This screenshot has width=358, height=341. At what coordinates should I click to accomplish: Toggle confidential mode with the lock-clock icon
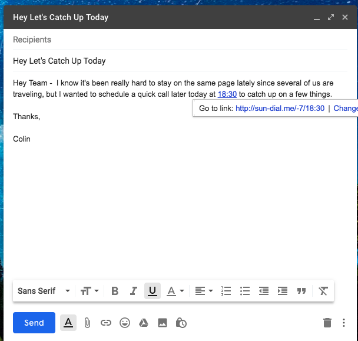tap(181, 323)
